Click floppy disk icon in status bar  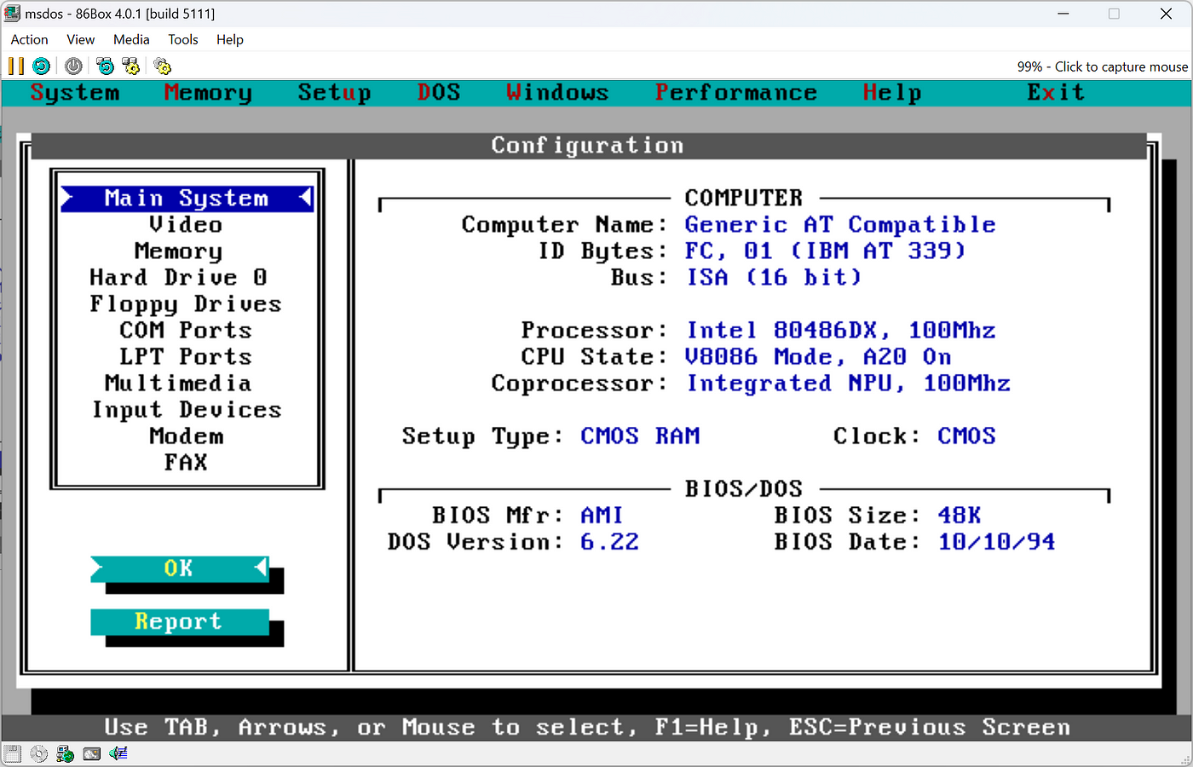point(12,753)
